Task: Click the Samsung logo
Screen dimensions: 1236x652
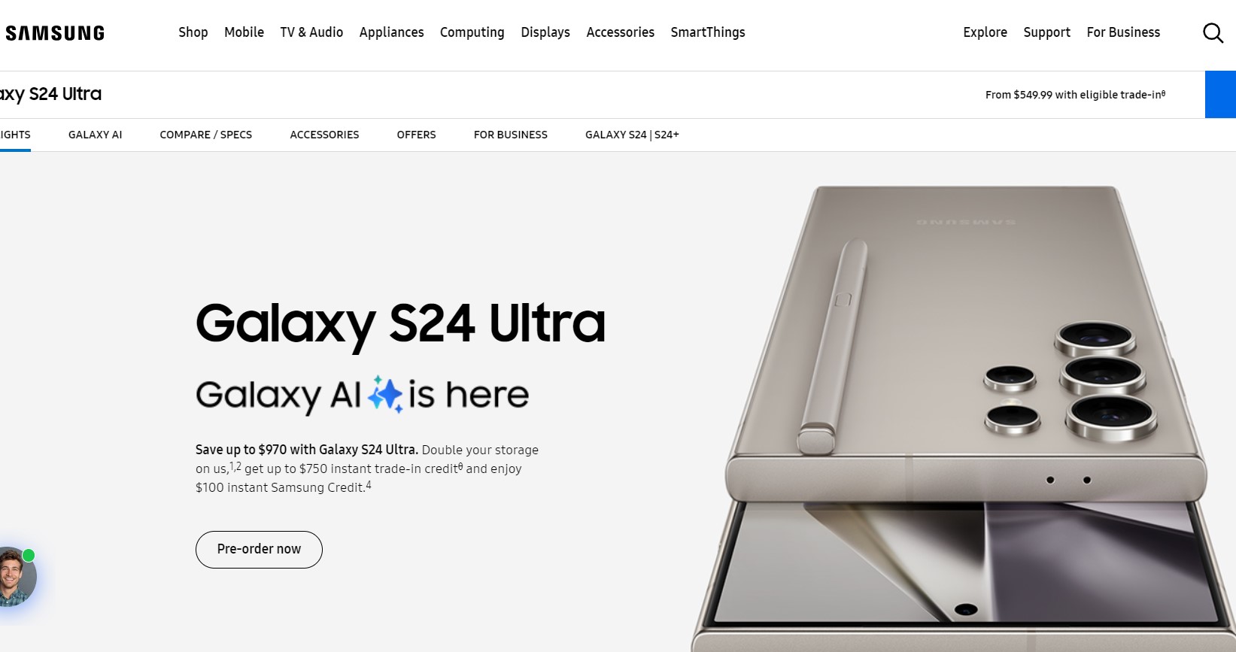Action: [x=55, y=33]
